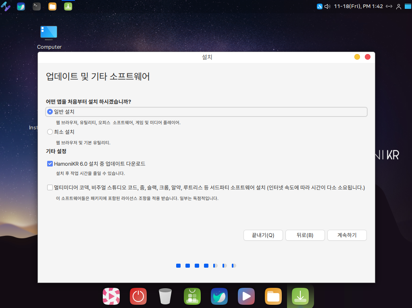The width and height of the screenshot is (412, 308).
Task: Click the user account icon in top panel
Action: [398, 6]
